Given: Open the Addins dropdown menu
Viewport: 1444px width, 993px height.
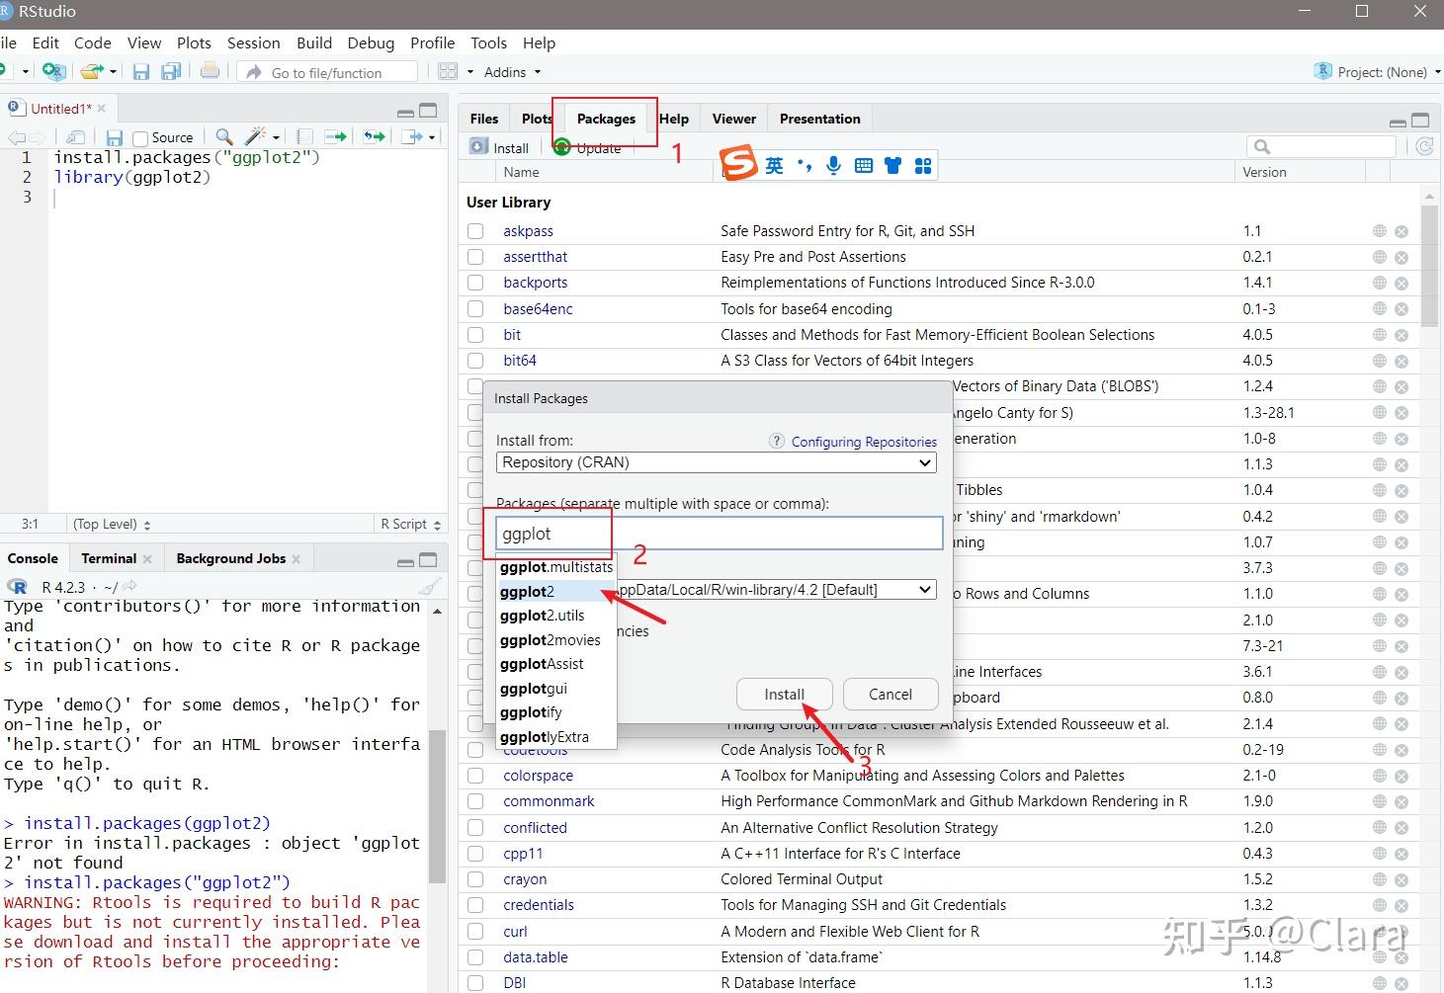Looking at the screenshot, I should pyautogui.click(x=512, y=72).
